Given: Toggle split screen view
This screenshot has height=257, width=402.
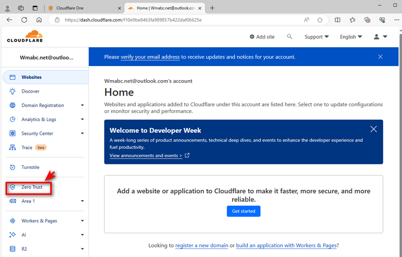Looking at the screenshot, I should [x=338, y=20].
